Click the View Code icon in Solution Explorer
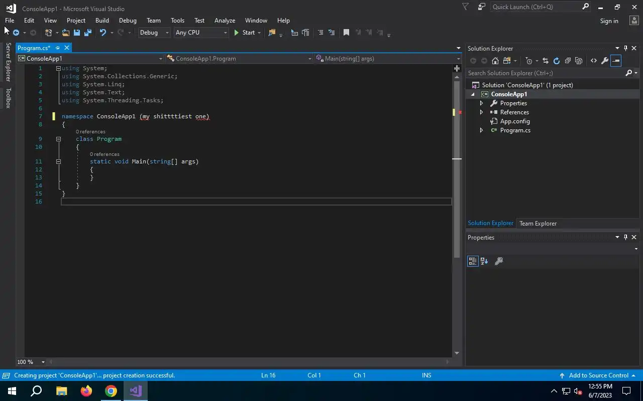 (594, 61)
